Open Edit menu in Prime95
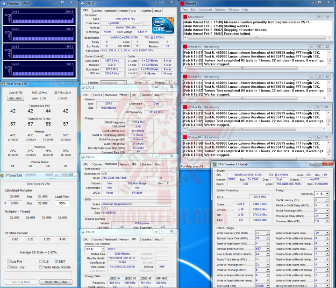Viewport: 336px width, 288px height. pos(193,10)
